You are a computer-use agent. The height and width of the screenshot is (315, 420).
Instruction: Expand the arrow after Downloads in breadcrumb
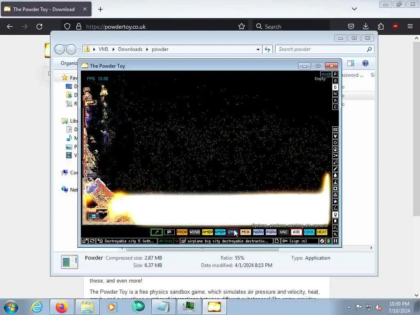[147, 49]
